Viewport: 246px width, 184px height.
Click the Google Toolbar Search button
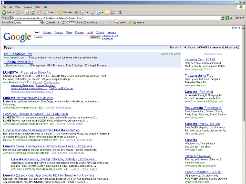click(50, 22)
